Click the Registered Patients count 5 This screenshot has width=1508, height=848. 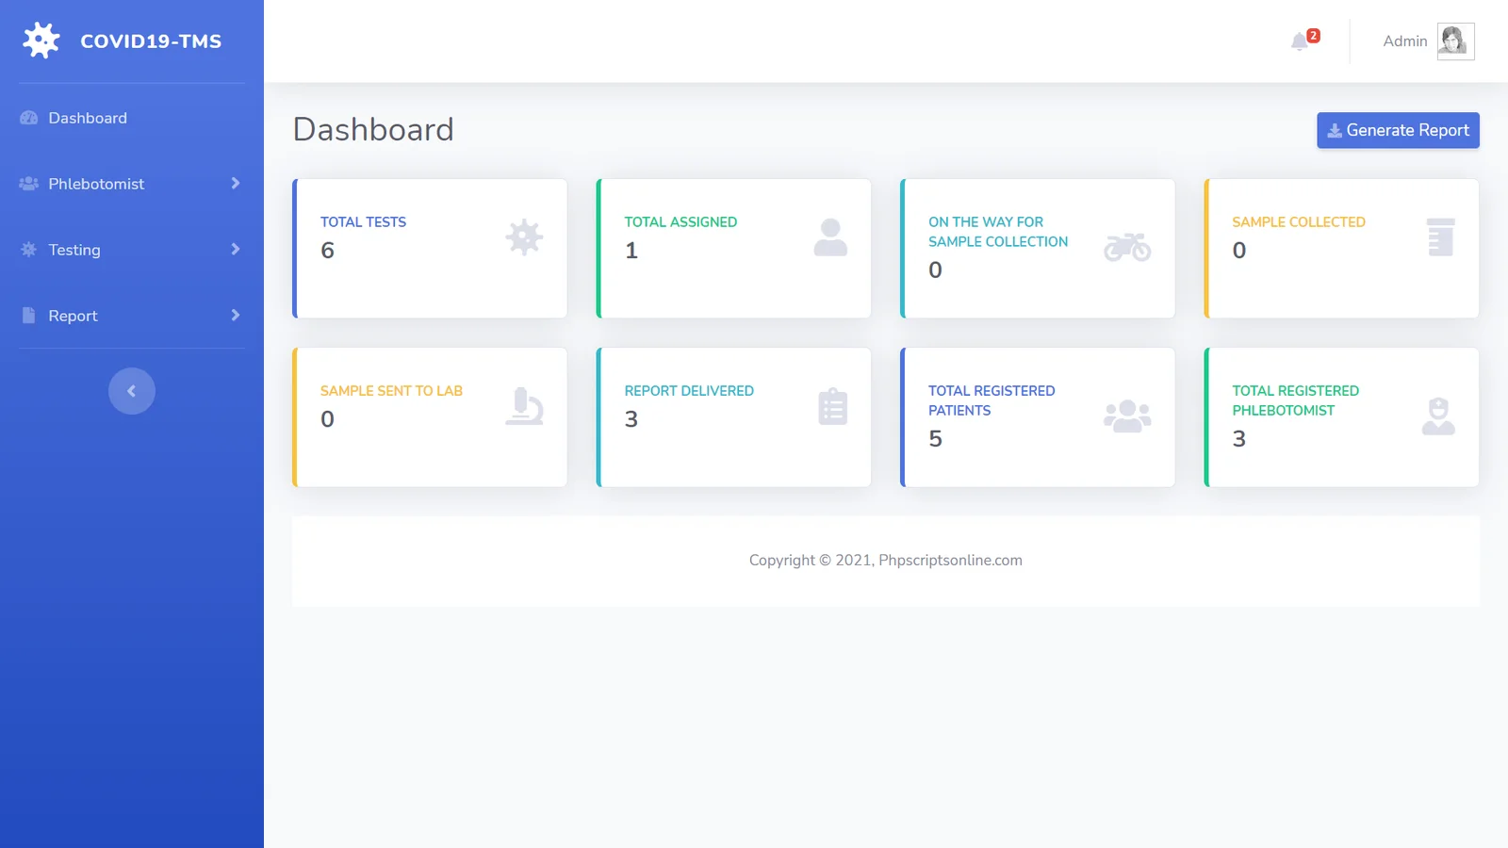[935, 439]
